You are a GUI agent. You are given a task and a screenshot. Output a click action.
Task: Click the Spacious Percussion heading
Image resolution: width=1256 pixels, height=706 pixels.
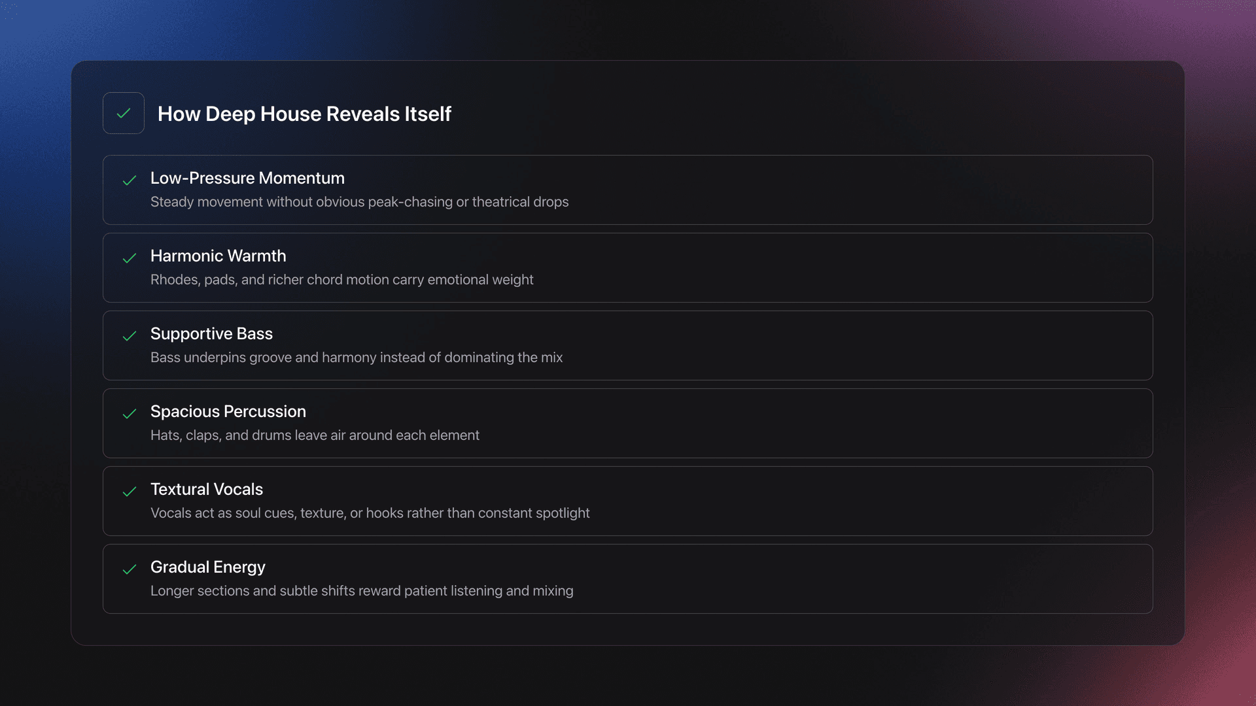click(228, 411)
